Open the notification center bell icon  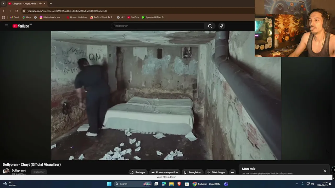(330, 184)
